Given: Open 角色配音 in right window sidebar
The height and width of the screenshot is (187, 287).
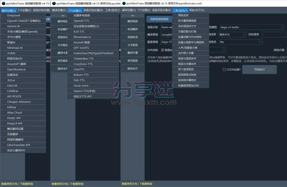Looking at the screenshot, I should (x=133, y=61).
